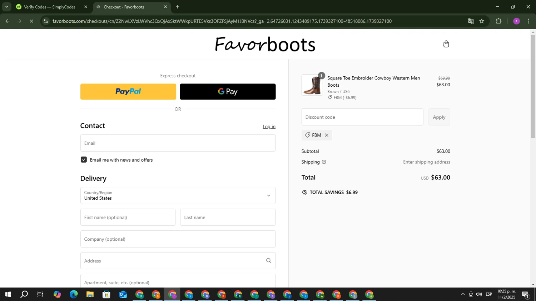
Task: Click the TOTAL SAVINGS $6.99 text
Action: coord(333,192)
